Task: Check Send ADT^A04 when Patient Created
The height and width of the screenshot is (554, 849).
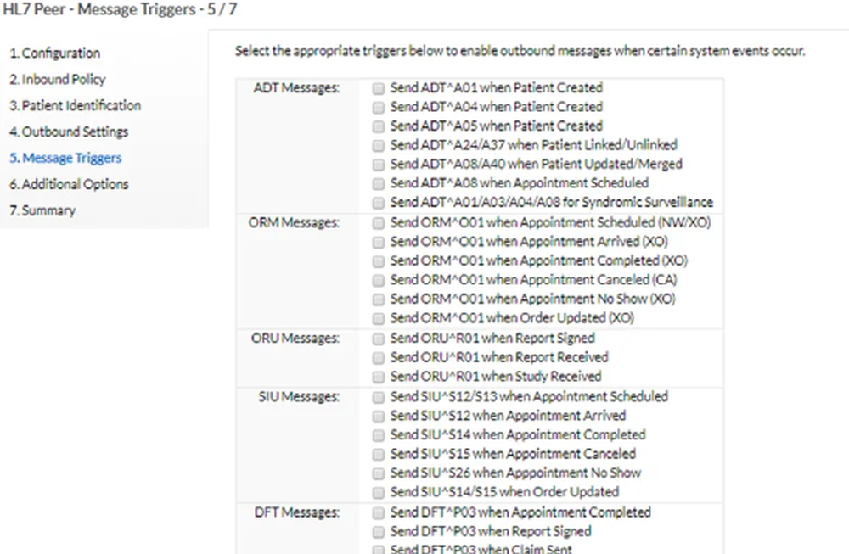Action: tap(377, 107)
